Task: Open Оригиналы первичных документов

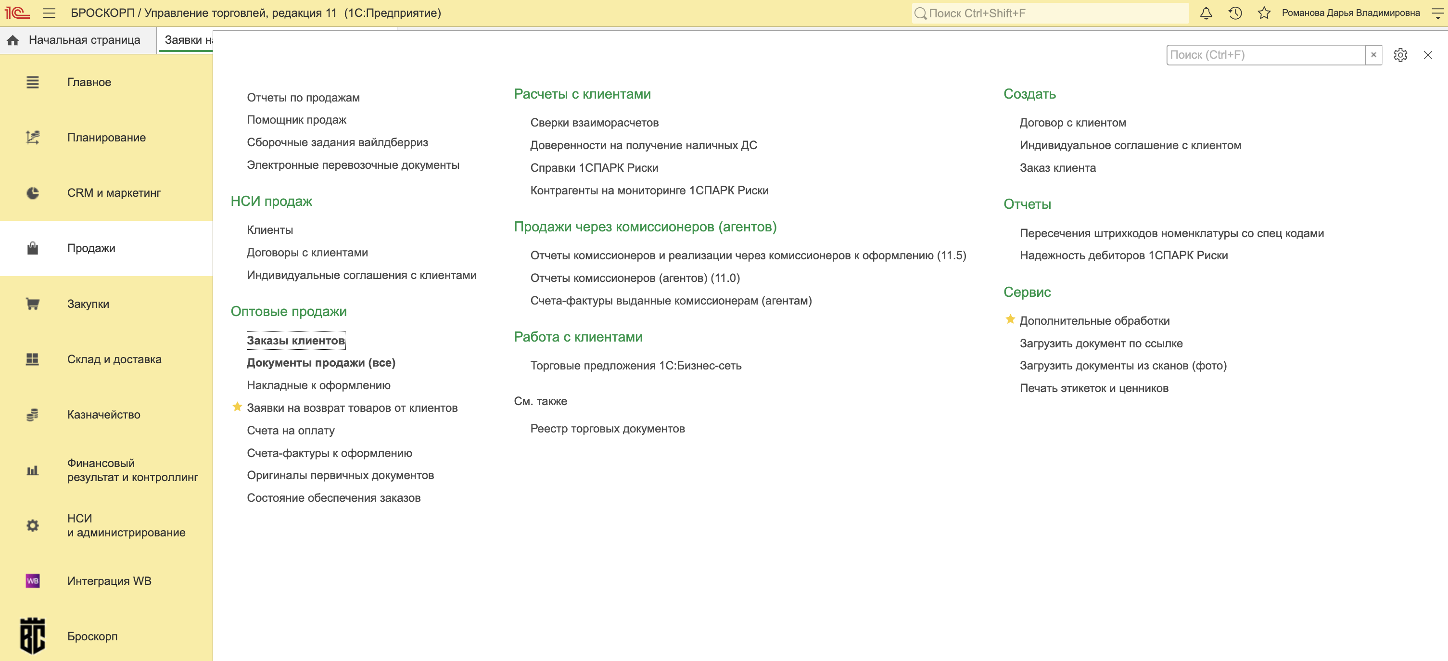Action: click(x=341, y=475)
